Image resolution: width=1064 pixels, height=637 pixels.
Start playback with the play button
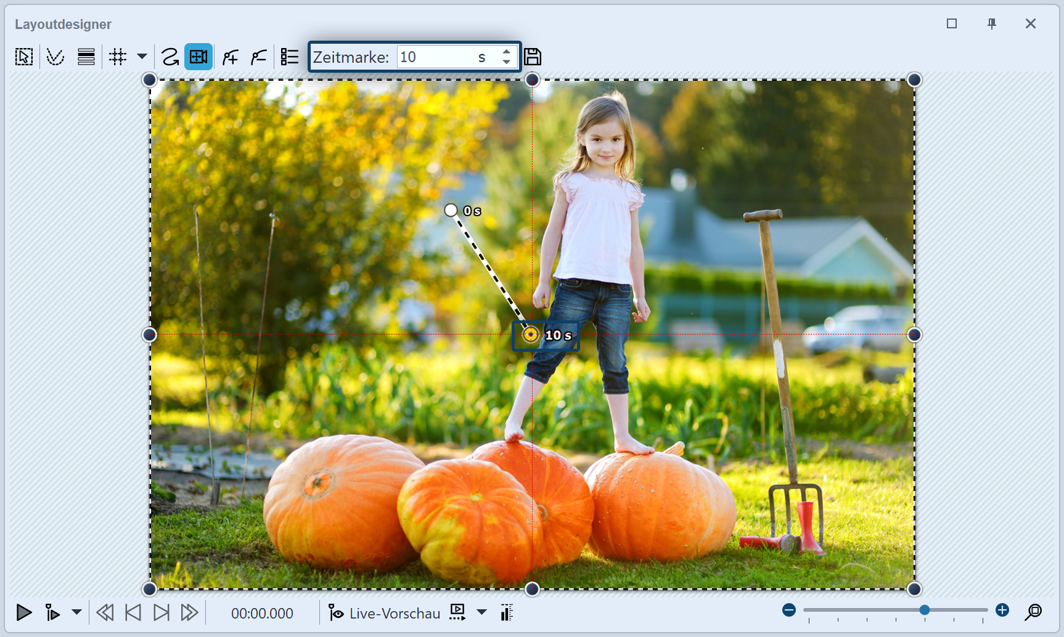tap(24, 612)
